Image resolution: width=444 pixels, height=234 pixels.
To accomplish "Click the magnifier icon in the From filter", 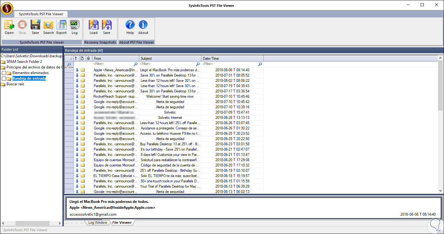I will pos(135,64).
